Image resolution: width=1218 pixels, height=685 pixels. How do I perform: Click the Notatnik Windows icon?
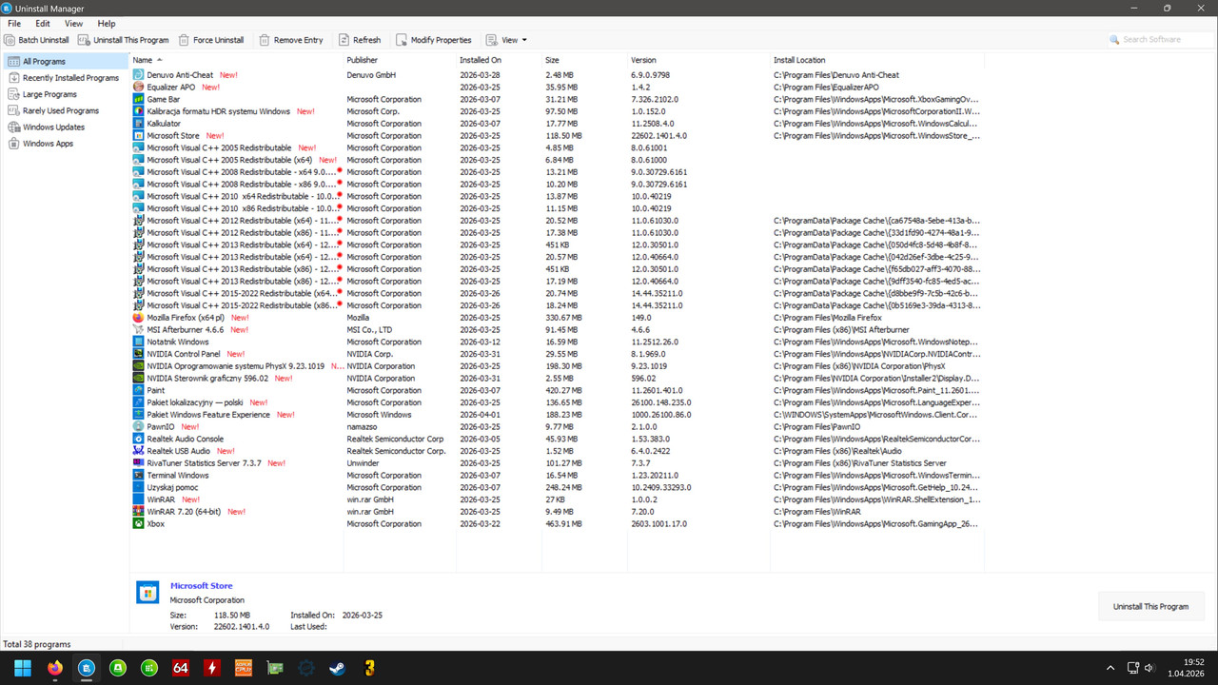point(139,342)
